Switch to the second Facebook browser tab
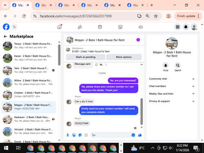The height and width of the screenshot is (153, 204). [x=43, y=5]
